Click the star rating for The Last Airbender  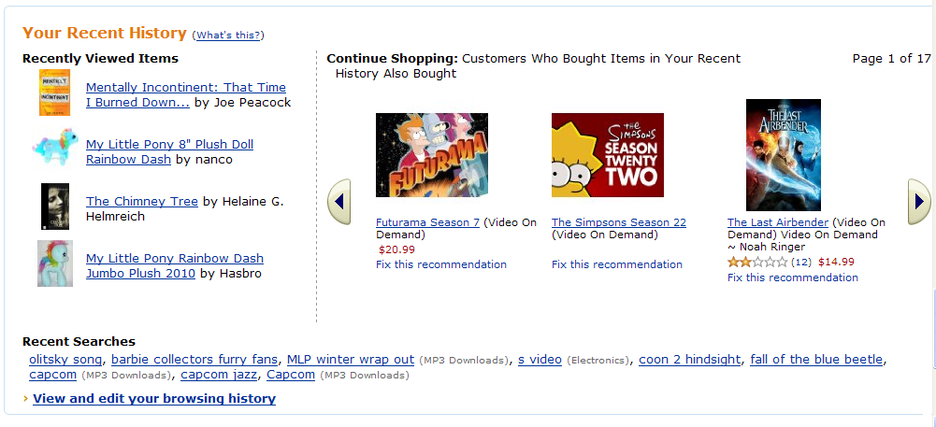(757, 262)
